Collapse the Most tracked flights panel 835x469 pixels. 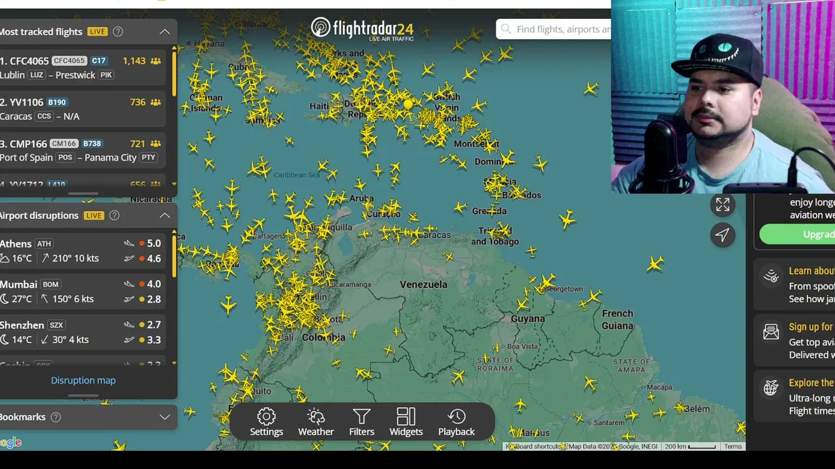click(x=165, y=31)
